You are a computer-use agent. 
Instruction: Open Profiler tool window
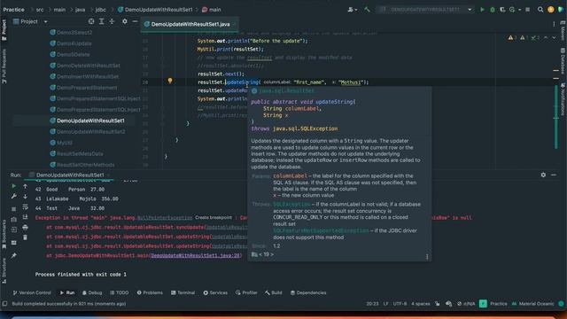point(246,293)
